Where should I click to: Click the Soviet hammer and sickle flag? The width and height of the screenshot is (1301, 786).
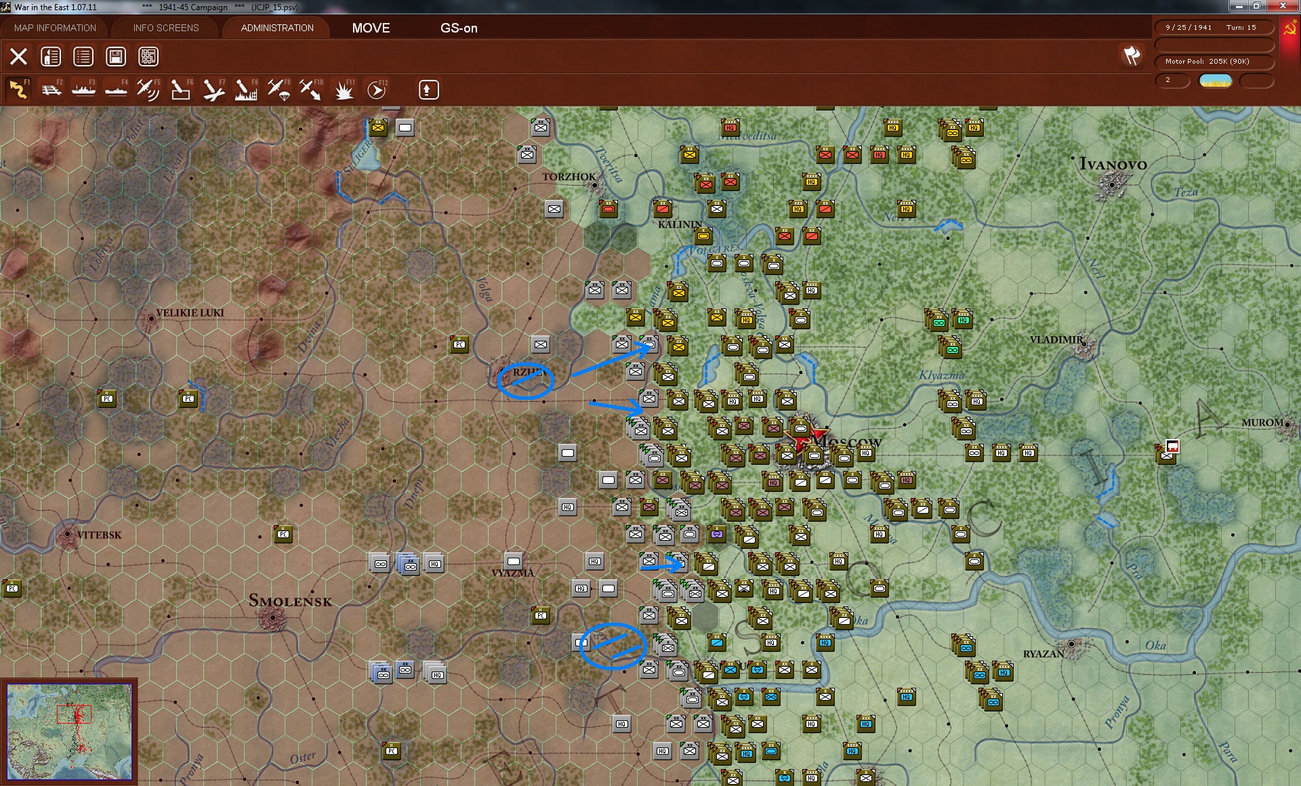pyautogui.click(x=1289, y=29)
